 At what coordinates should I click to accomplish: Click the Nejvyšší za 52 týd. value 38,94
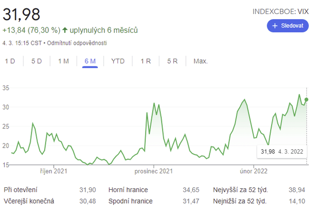point(297,190)
